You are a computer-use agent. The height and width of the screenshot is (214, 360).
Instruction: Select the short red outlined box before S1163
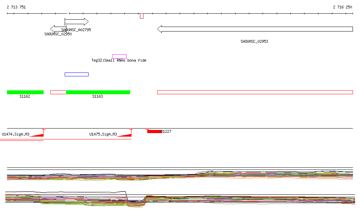[58, 92]
